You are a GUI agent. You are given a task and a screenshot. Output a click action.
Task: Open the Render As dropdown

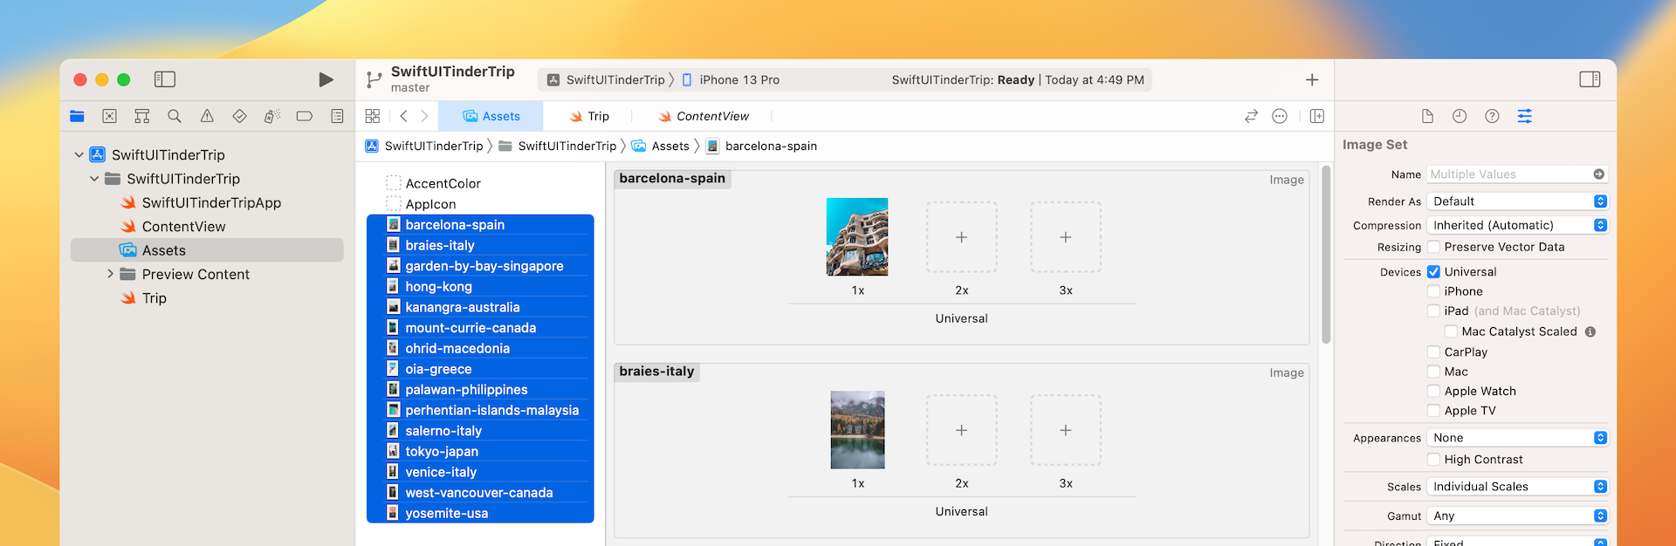[1518, 201]
